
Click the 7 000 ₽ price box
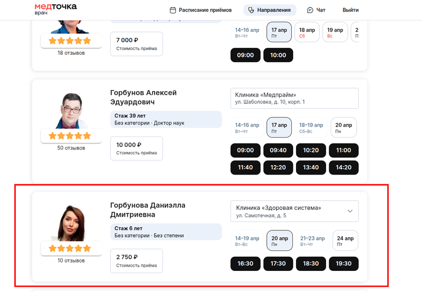pos(137,44)
